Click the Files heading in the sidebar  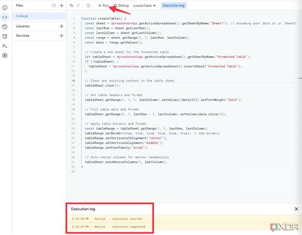pyautogui.click(x=19, y=6)
